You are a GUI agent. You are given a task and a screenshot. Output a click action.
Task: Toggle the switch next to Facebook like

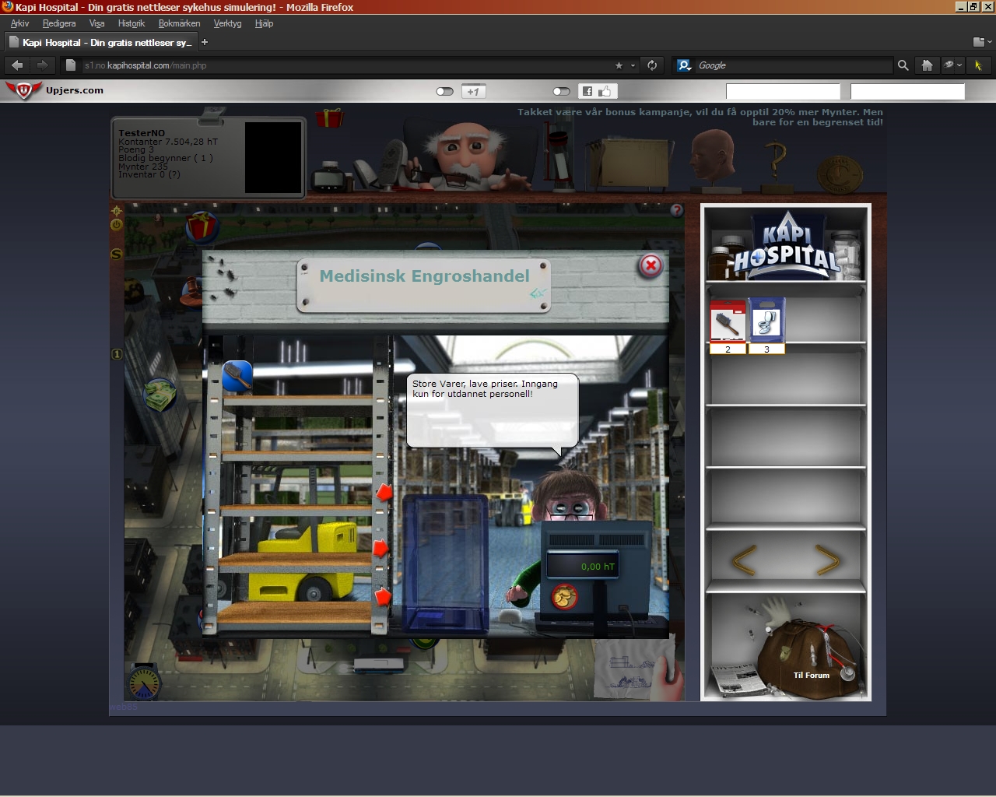(x=562, y=91)
